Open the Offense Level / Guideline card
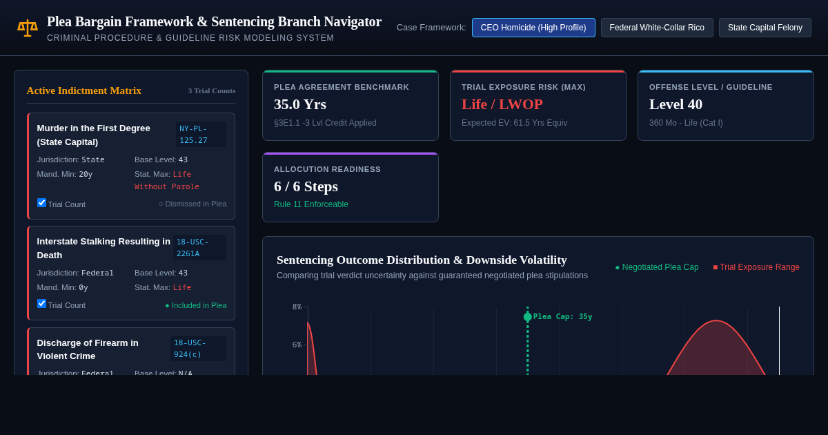 click(x=726, y=106)
